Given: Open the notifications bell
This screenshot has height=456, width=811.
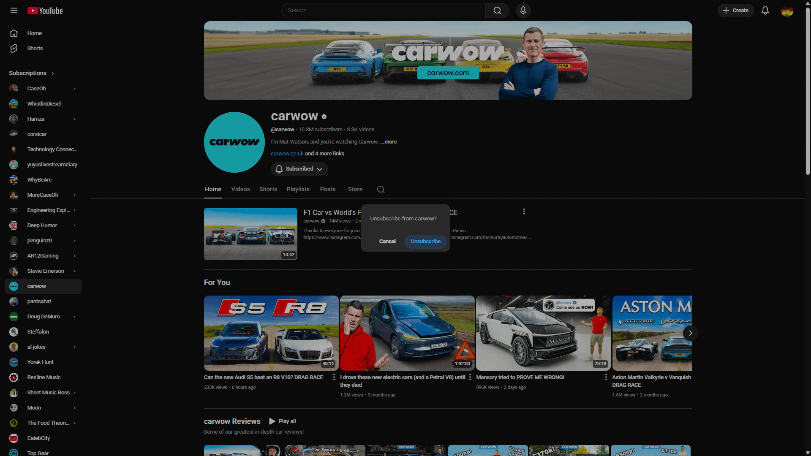Looking at the screenshot, I should [765, 11].
